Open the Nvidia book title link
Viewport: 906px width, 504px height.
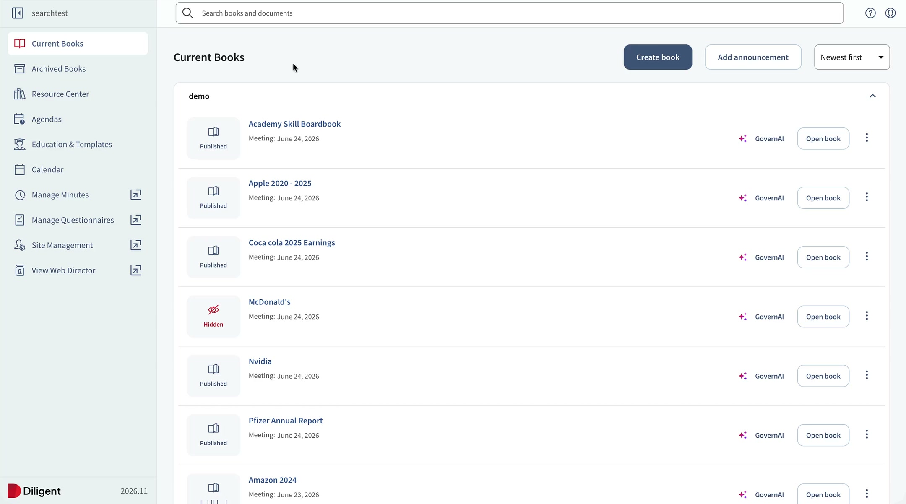pyautogui.click(x=260, y=361)
